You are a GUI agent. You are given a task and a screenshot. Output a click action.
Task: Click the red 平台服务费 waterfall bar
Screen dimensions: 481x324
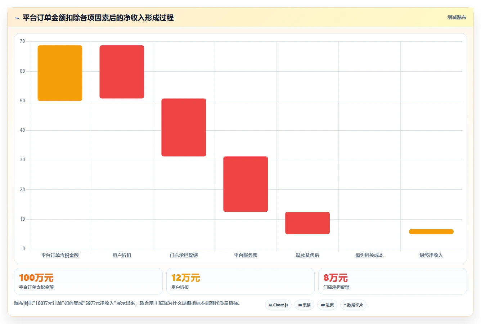[246, 184]
